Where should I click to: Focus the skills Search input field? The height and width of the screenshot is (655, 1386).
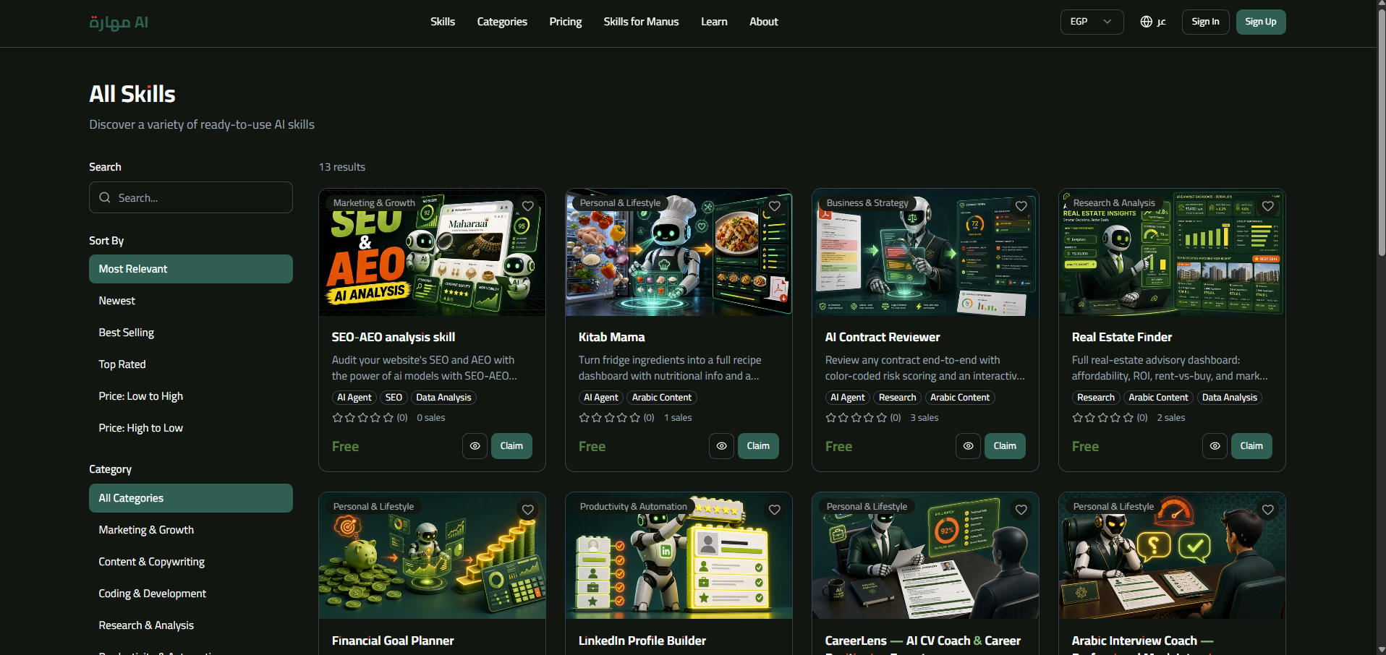191,197
